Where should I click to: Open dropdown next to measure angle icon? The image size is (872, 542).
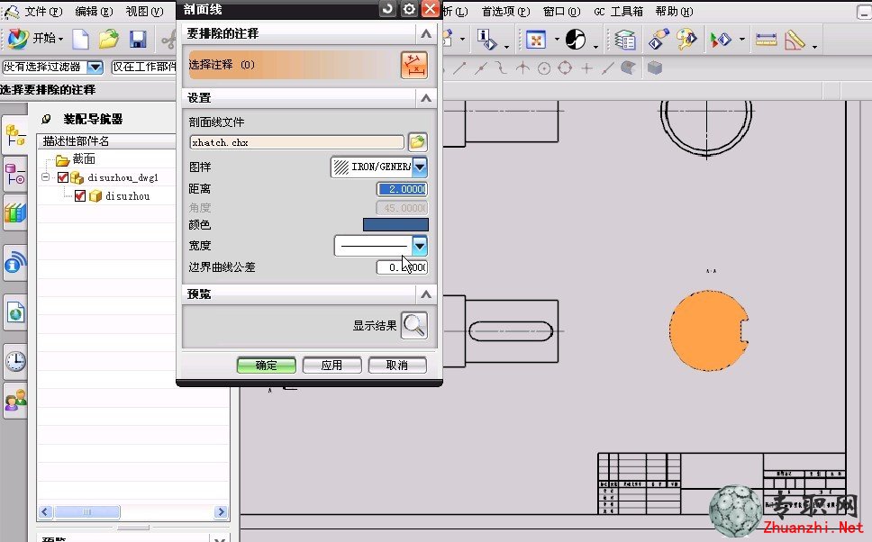tap(814, 47)
